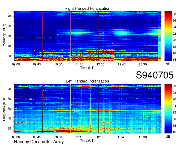This screenshot has height=145, width=179.
Task: Click the 70 MHz tick on upper plot
Action: pyautogui.click(x=9, y=16)
